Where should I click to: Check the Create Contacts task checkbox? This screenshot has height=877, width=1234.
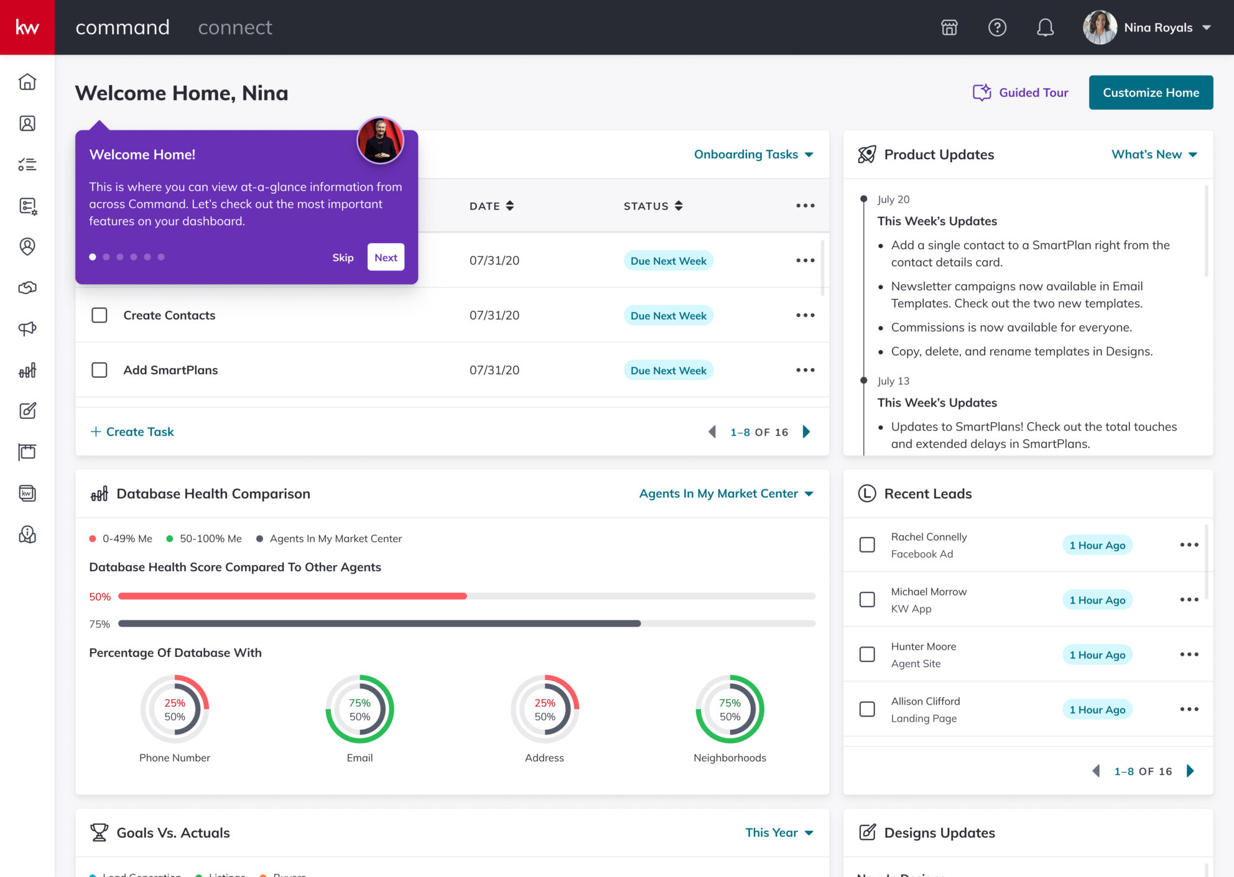[100, 315]
